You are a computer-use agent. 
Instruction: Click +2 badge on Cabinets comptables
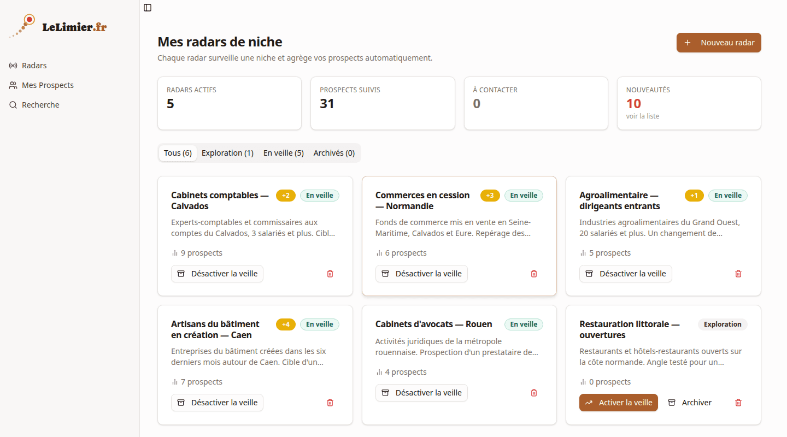(286, 196)
